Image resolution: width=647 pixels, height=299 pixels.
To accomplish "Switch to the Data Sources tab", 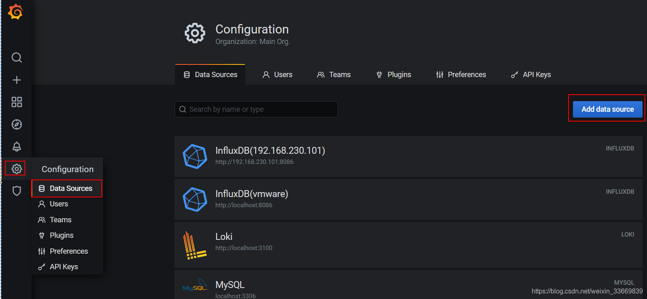I will click(x=210, y=75).
